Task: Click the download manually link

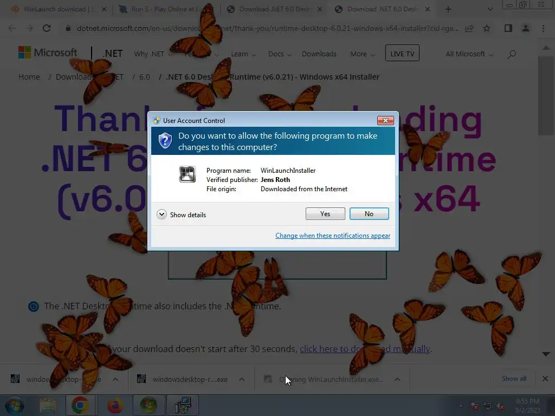Action: [365, 349]
